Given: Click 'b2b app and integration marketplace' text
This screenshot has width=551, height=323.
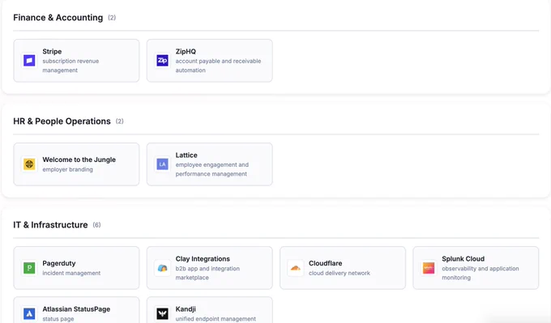Looking at the screenshot, I should tap(207, 273).
